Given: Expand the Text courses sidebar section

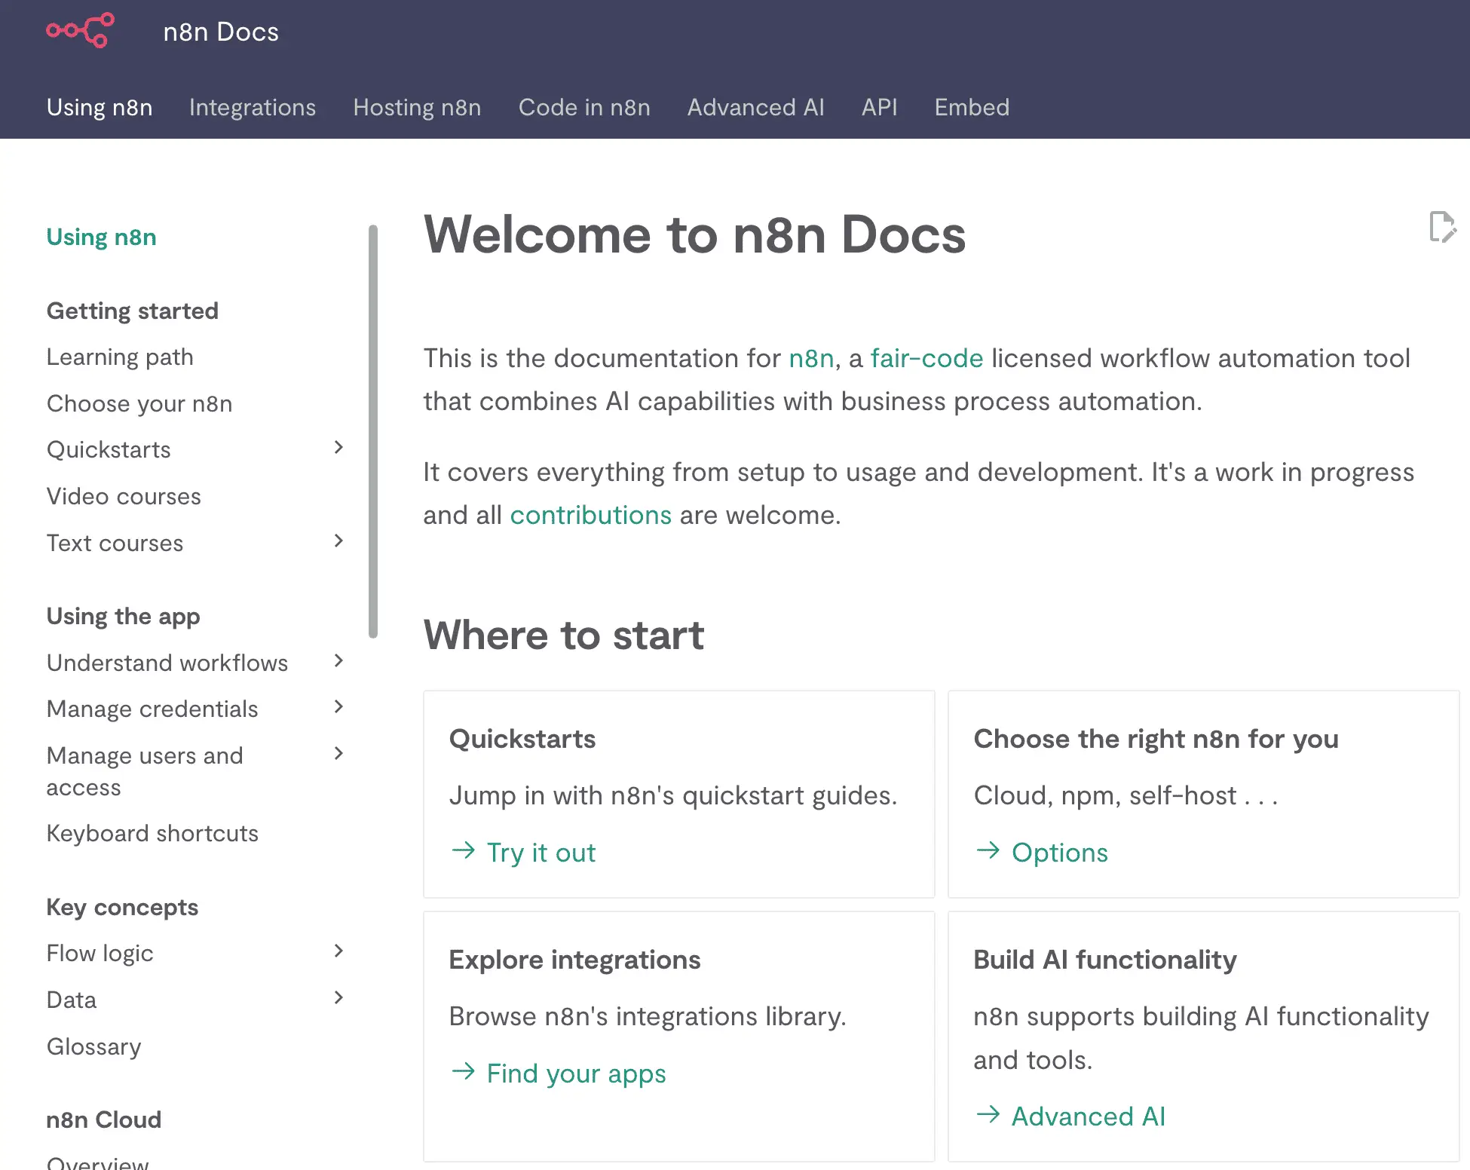Looking at the screenshot, I should [x=338, y=541].
